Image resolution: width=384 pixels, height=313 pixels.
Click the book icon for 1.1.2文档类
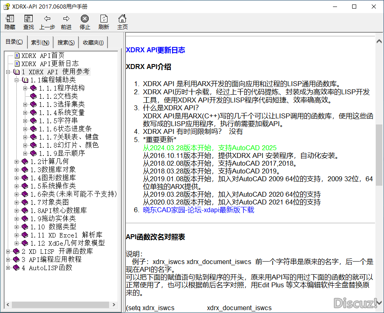(x=33, y=96)
